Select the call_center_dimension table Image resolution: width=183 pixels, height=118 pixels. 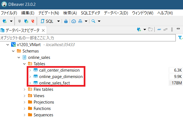[x=60, y=70]
